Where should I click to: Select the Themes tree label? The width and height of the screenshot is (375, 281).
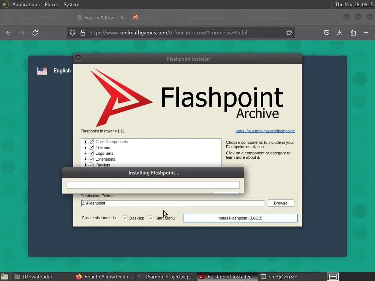tap(103, 147)
